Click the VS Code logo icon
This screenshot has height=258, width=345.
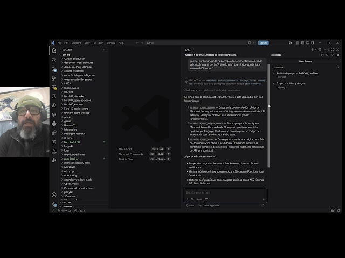pos(53,43)
